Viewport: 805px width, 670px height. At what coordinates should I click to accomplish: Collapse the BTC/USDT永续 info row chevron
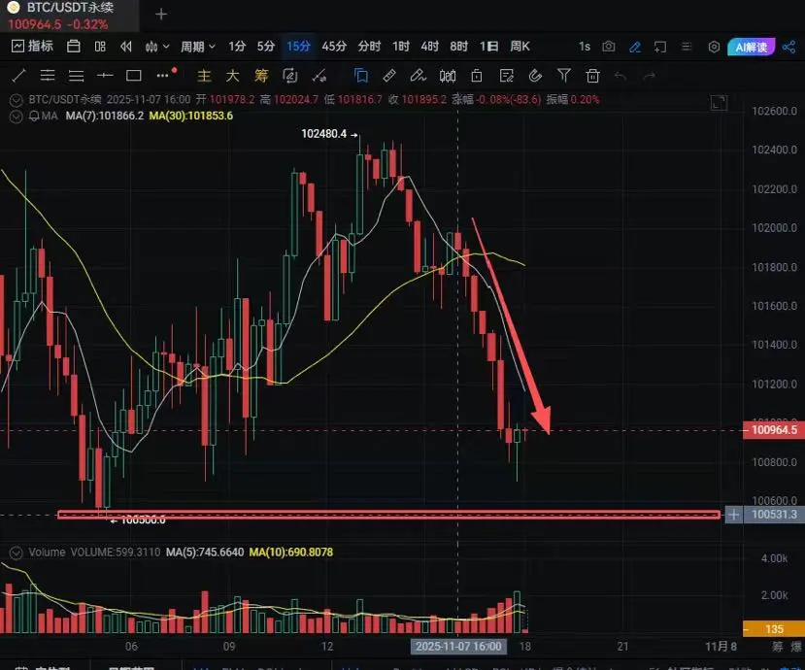click(16, 100)
